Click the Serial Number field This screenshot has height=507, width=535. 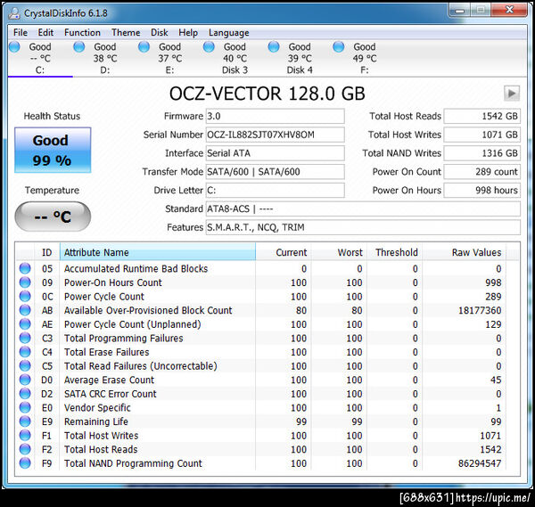click(275, 135)
